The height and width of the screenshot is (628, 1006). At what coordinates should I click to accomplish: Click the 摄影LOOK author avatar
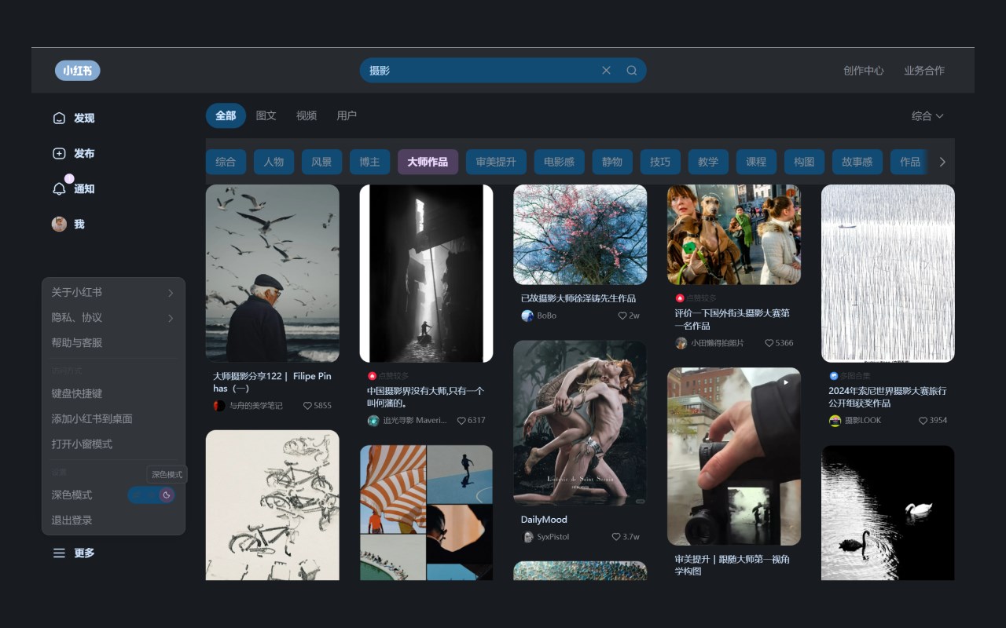[835, 421]
